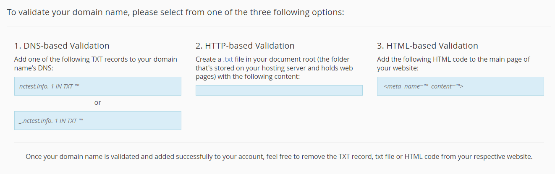555x174 pixels.
Task: Click the "Once your domain name is validated" note
Action: coord(279,157)
